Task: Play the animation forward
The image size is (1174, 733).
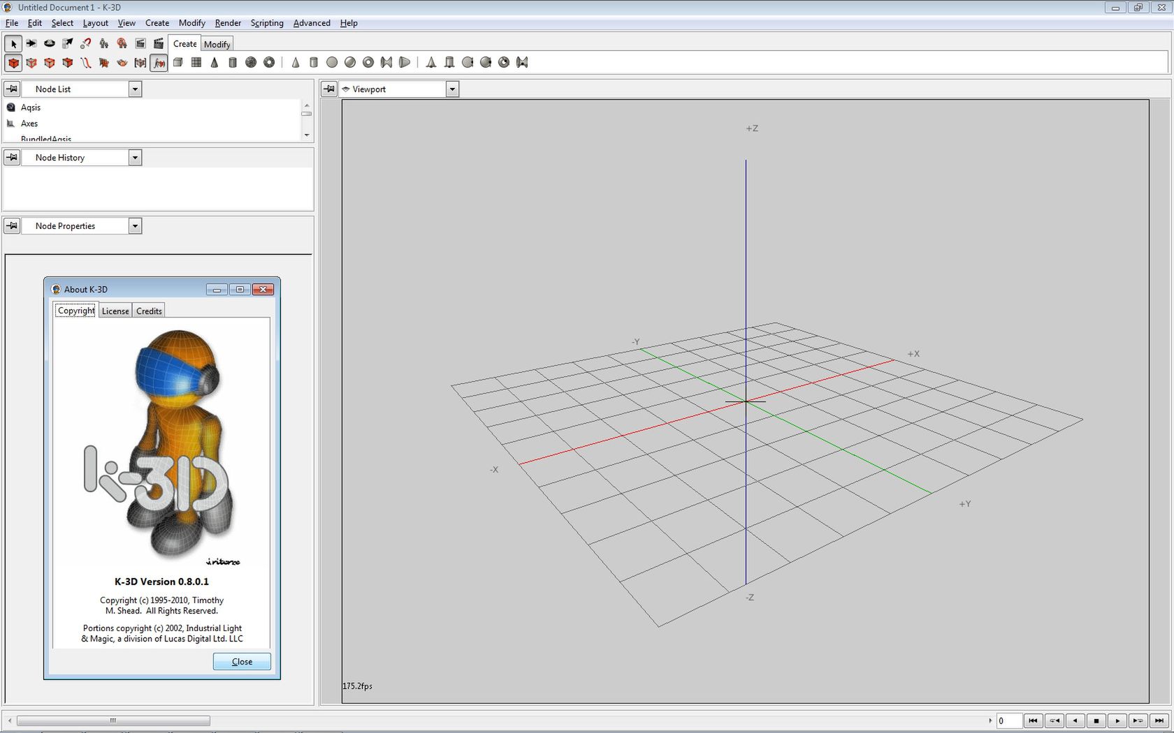Action: coord(1117,720)
